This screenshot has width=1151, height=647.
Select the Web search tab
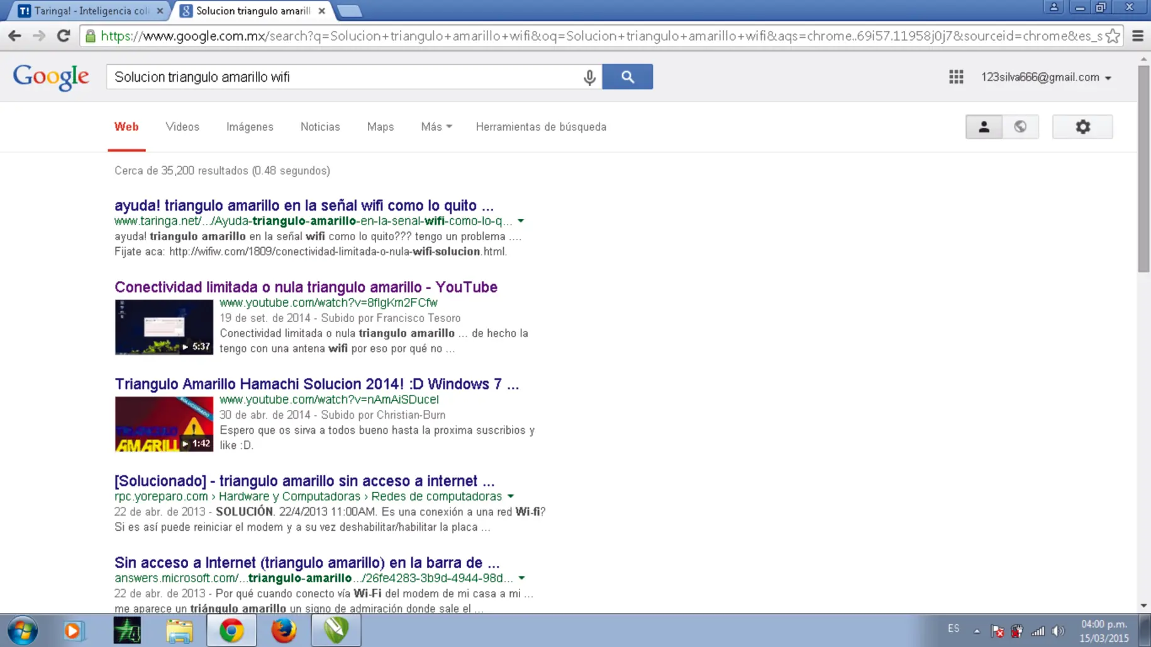click(126, 126)
